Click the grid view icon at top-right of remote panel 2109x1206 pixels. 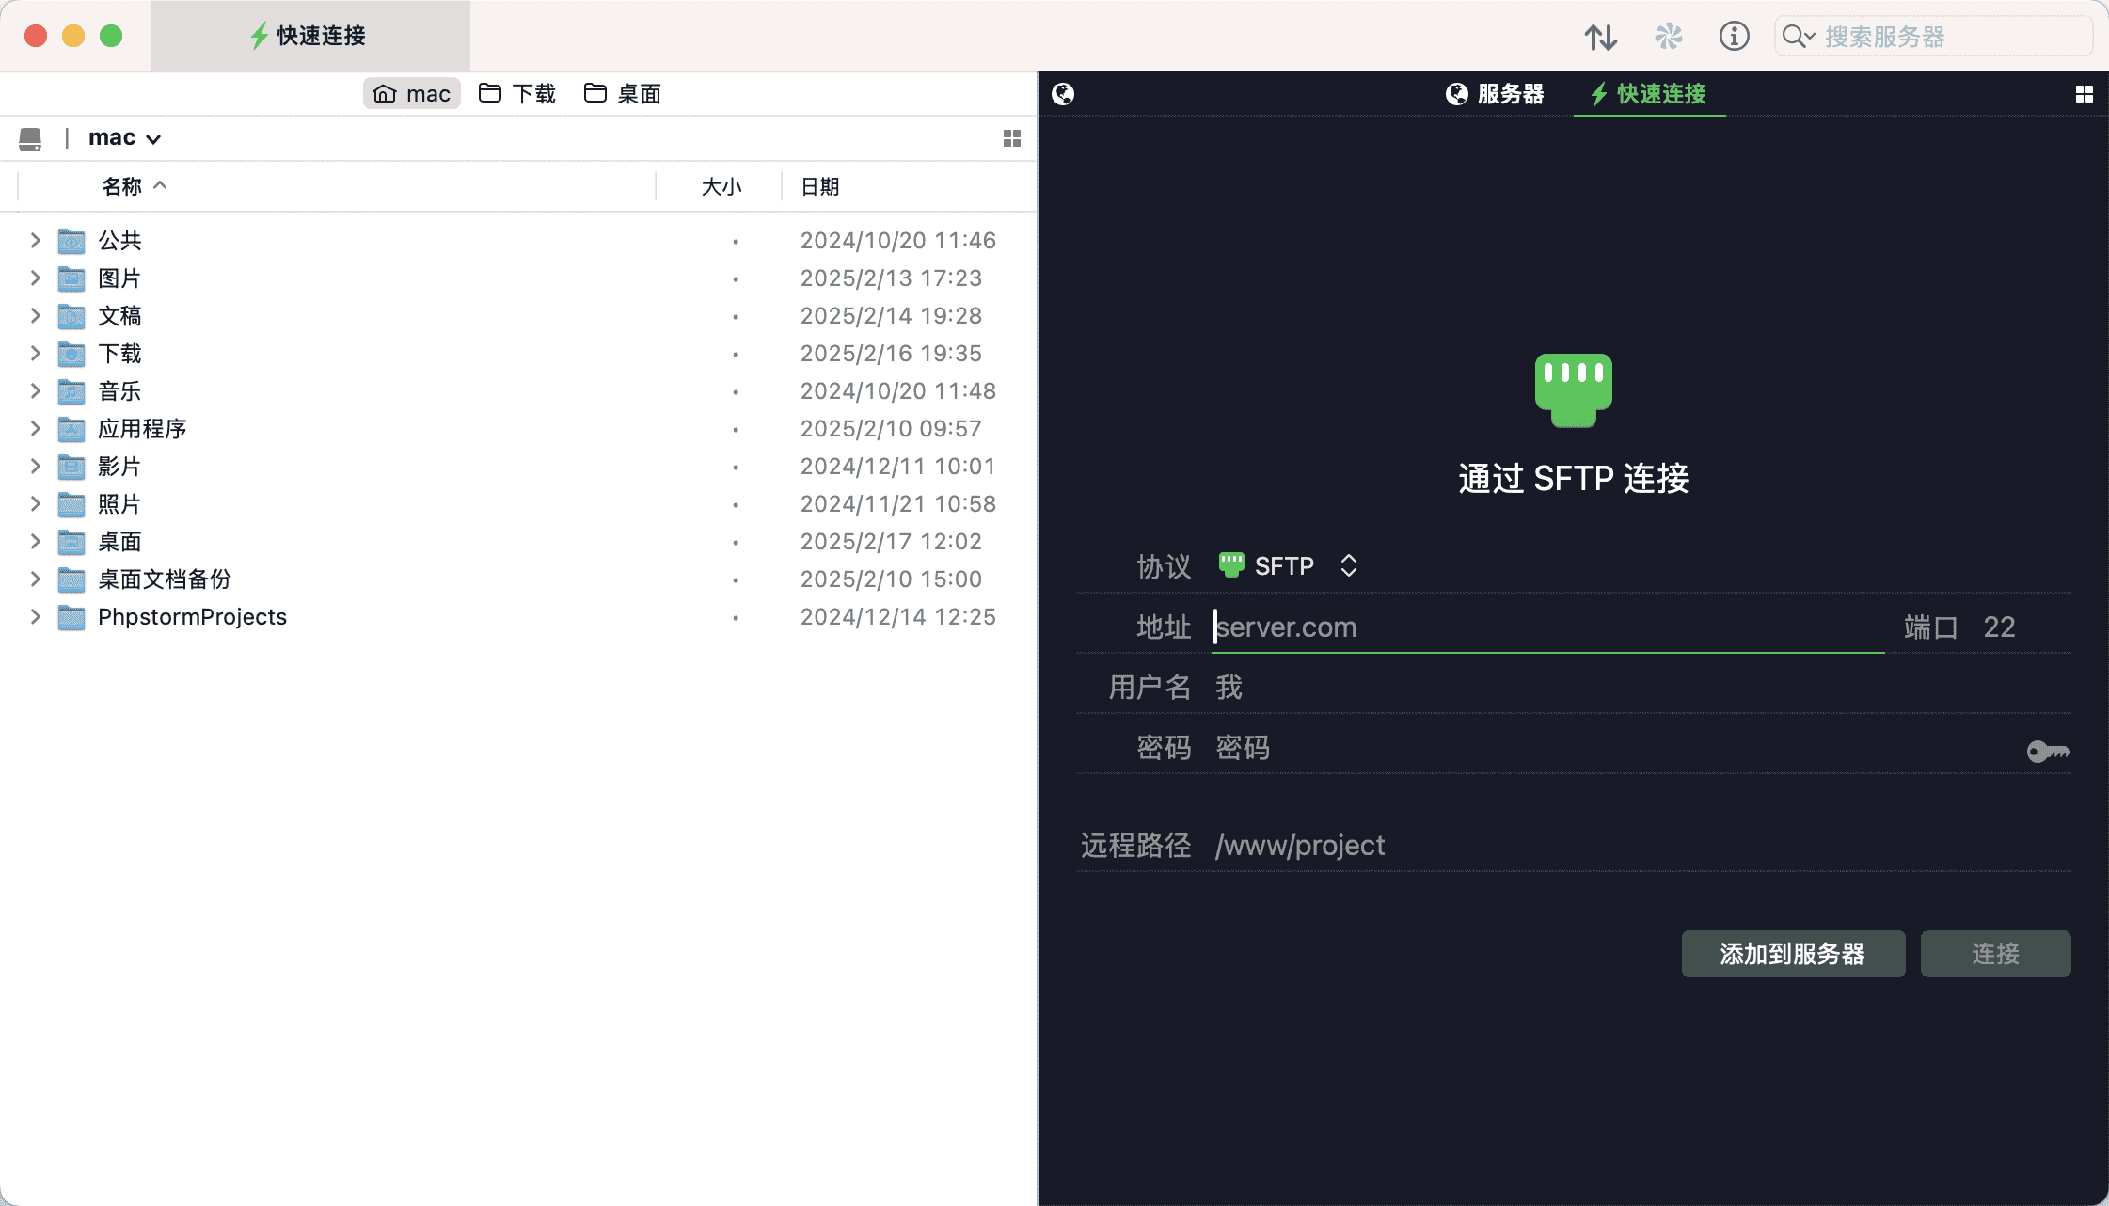tap(2085, 93)
